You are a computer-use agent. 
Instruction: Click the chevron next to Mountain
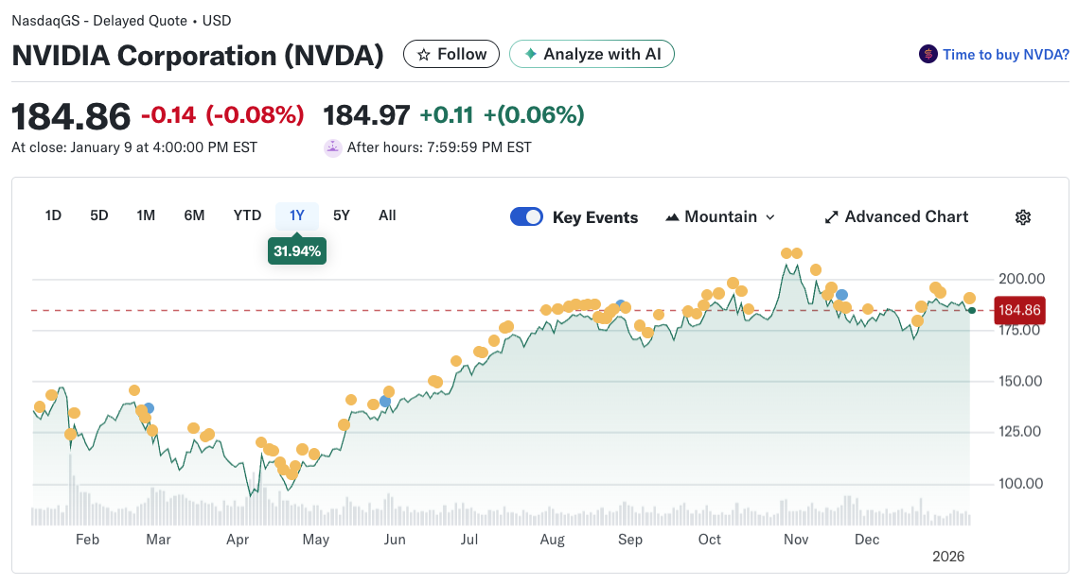coord(770,217)
